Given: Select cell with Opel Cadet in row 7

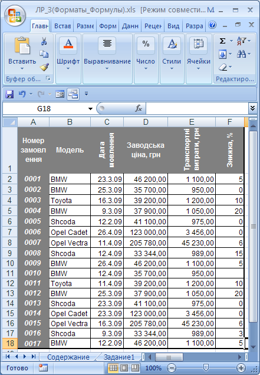Looking at the screenshot, I should coord(70,232).
